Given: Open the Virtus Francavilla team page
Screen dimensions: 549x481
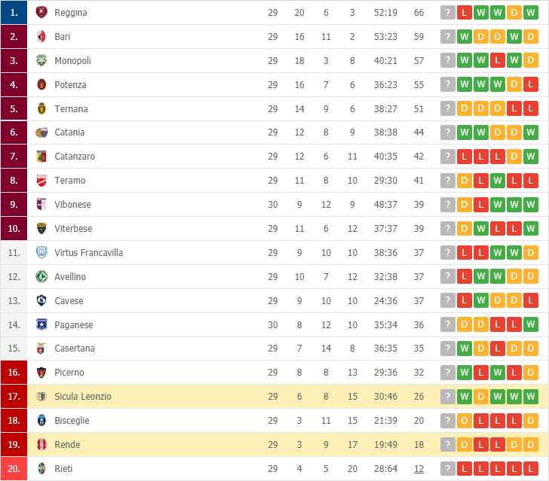Looking at the screenshot, I should (x=88, y=253).
